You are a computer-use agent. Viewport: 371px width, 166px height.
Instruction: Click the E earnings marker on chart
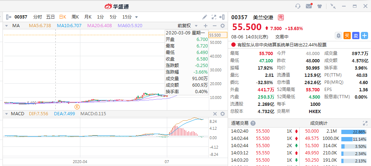tap(77, 107)
